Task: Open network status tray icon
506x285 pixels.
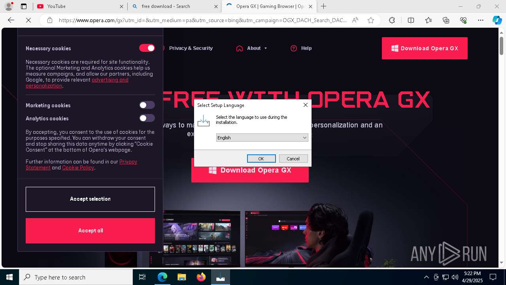Action: (446, 277)
